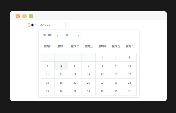Select the 23rd in the calendar grid
This screenshot has height=113, width=176.
(116, 83)
